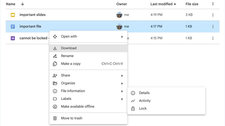Click the Make a copy pages icon
The image size is (225, 126).
click(x=55, y=64)
